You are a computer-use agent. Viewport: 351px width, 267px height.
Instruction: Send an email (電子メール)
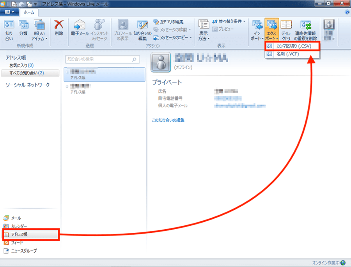click(80, 28)
